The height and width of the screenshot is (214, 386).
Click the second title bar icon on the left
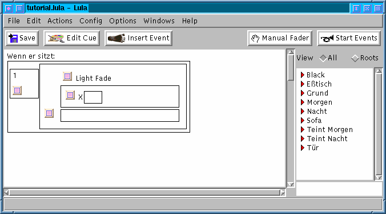click(19, 9)
